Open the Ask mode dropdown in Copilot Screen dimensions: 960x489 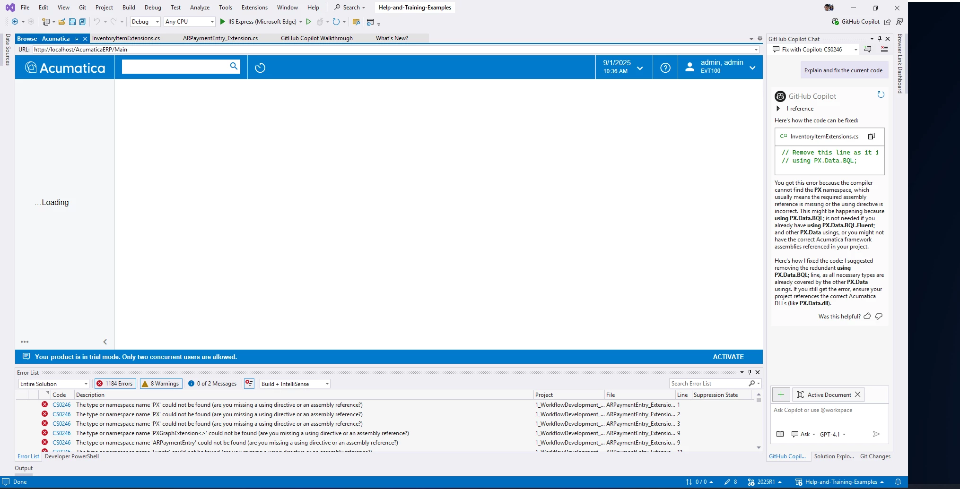click(803, 434)
